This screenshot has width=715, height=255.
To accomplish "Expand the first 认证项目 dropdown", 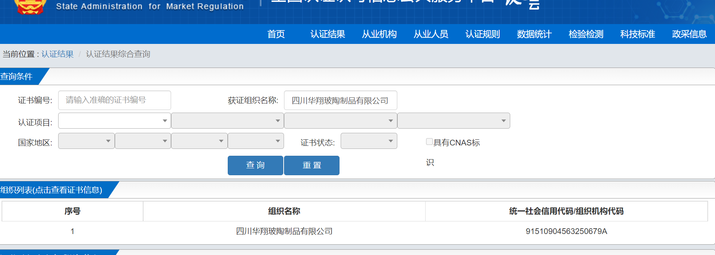I will point(114,121).
